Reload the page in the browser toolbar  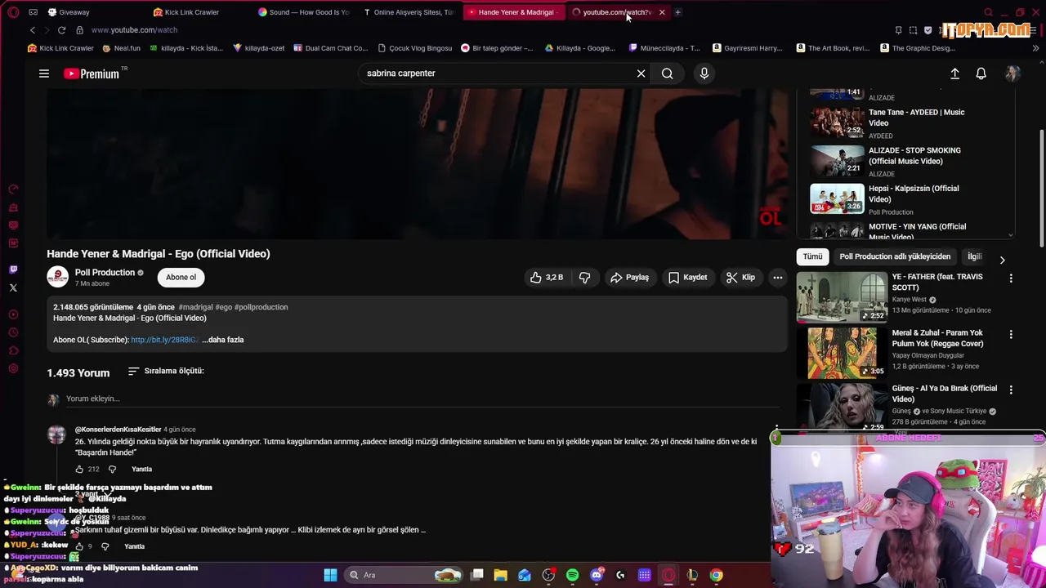61,30
